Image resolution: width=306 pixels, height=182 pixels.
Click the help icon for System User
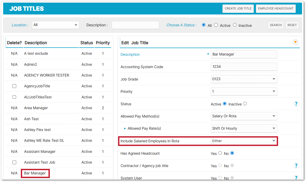pyautogui.click(x=296, y=178)
